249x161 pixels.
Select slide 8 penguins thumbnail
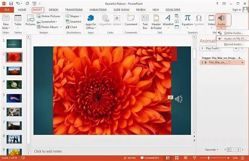pos(14,139)
